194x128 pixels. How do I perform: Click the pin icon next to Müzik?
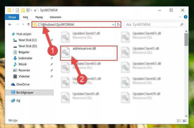coord(52,64)
